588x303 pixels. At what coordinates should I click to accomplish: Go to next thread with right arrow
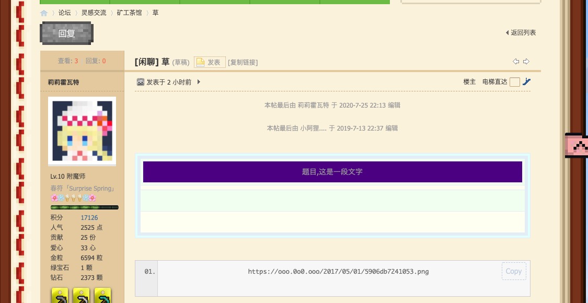[526, 62]
